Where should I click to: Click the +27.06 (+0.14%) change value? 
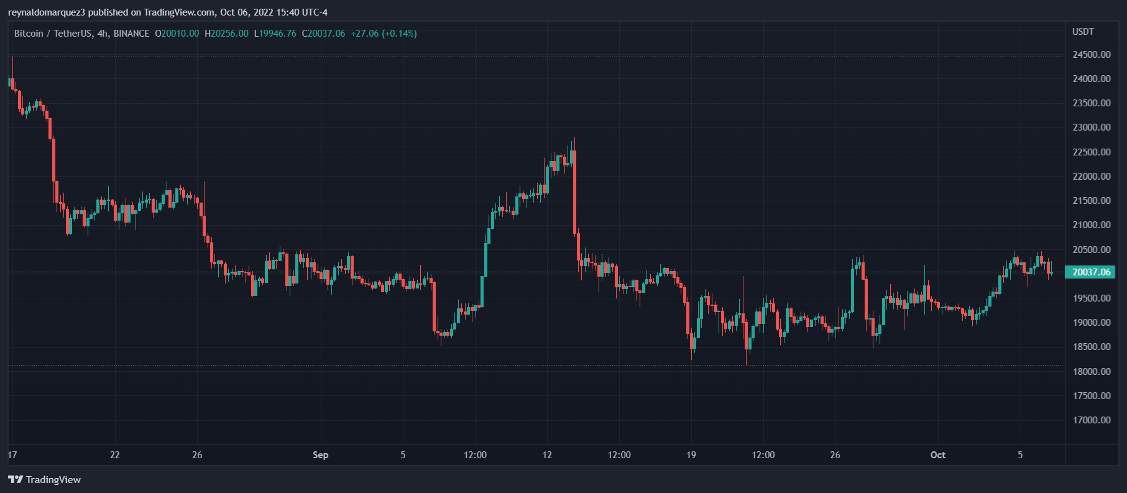click(x=384, y=34)
